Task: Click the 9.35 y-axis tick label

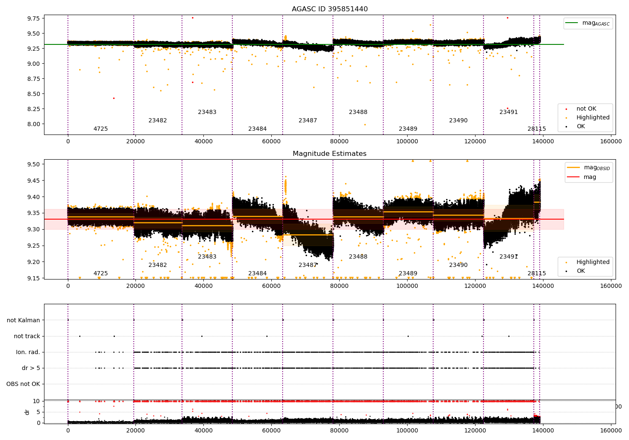Action: pyautogui.click(x=33, y=213)
